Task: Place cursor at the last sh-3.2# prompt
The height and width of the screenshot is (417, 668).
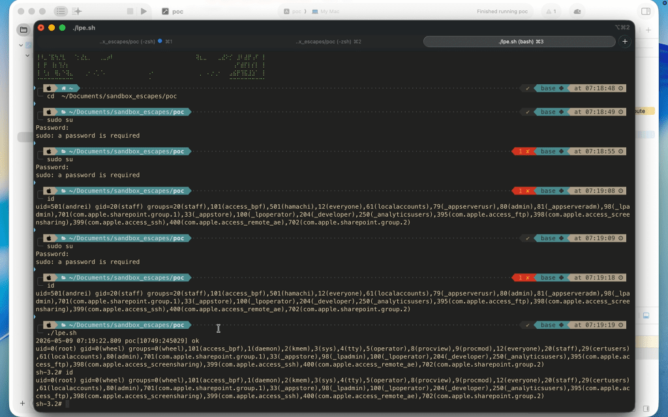Action: 67,404
